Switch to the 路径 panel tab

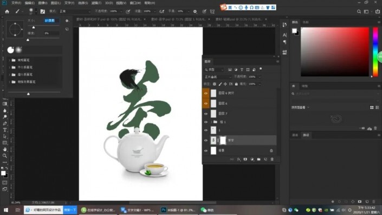tap(306, 135)
